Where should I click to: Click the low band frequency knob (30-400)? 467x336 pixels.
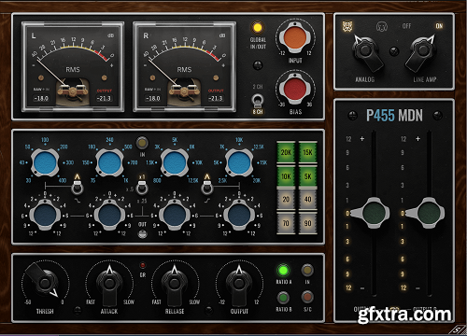pos(45,162)
